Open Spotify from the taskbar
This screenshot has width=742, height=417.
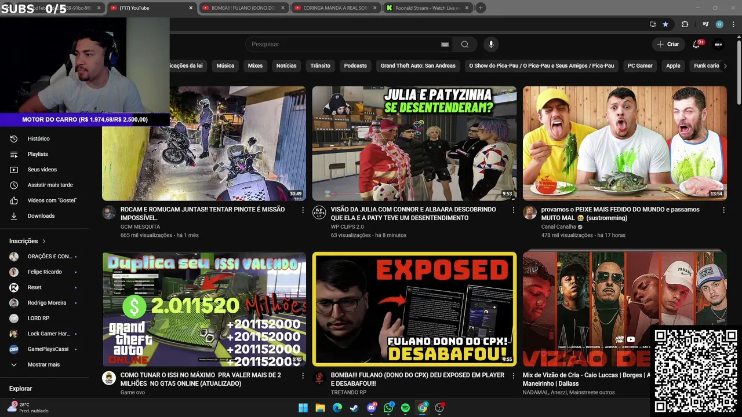pos(405,408)
